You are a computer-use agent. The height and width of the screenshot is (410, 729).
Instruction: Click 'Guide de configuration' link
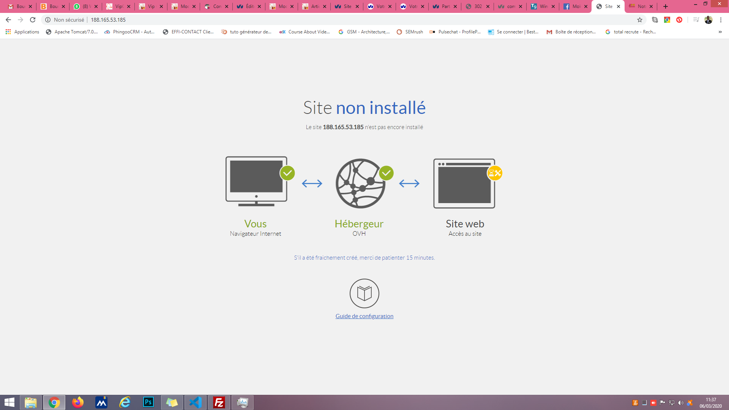[364, 316]
